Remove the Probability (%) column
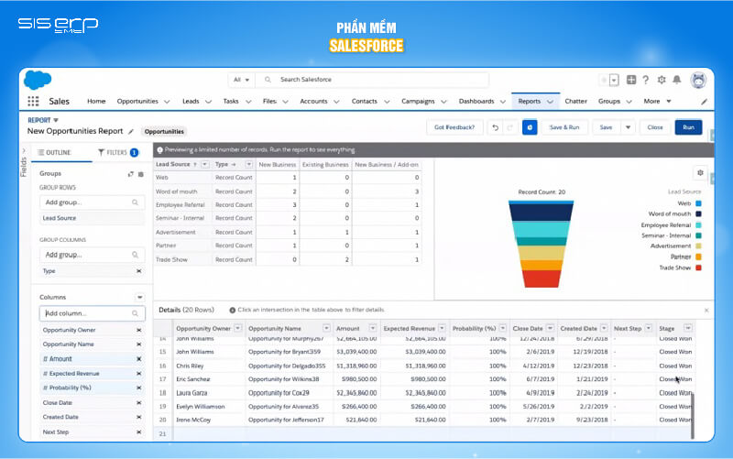733x459 pixels. [x=139, y=388]
